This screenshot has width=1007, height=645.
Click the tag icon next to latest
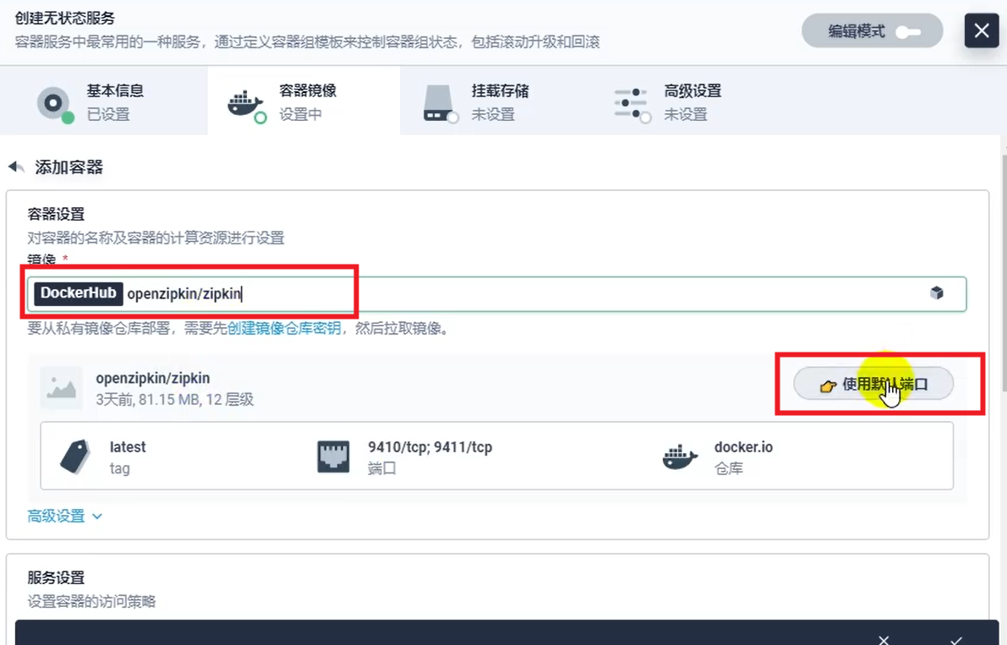pos(76,456)
